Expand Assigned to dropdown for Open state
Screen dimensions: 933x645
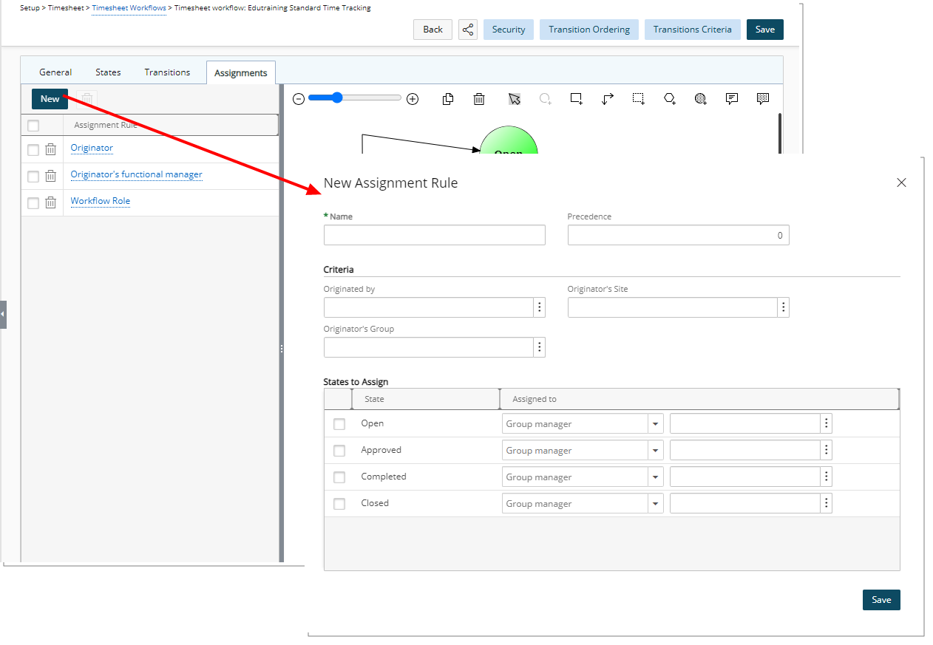[x=655, y=423]
